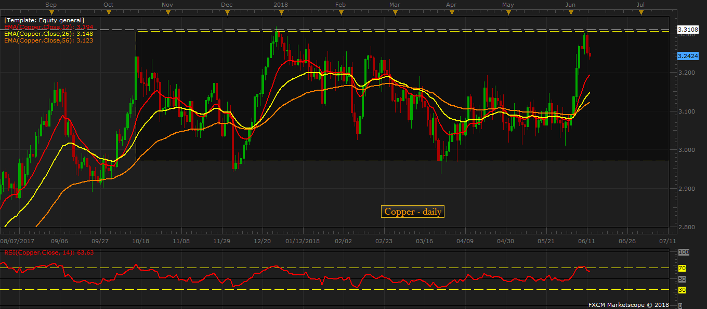Select the orange EMA 56 legend label
The width and height of the screenshot is (707, 309).
point(48,40)
